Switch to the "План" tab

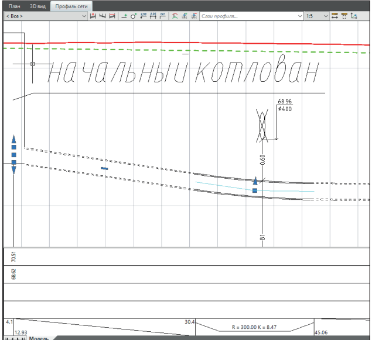click(x=14, y=5)
